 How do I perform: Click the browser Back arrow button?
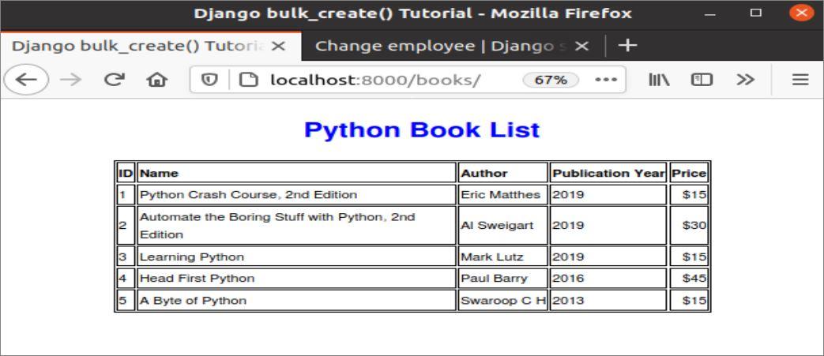click(x=22, y=80)
